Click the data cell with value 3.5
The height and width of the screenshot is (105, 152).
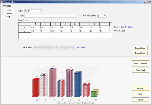point(65,31)
